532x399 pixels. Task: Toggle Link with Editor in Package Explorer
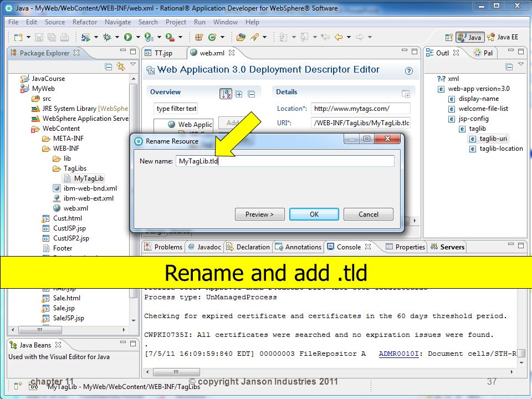pos(121,66)
